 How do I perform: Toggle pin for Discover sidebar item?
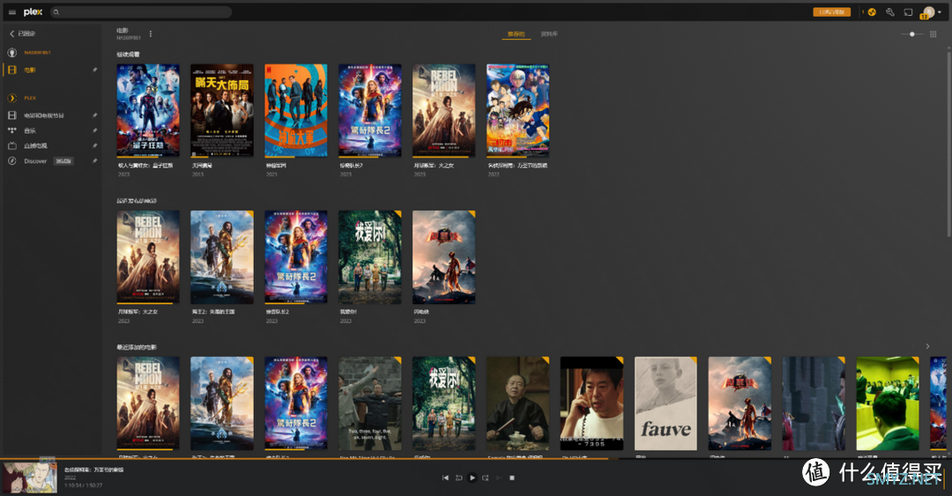click(x=94, y=161)
